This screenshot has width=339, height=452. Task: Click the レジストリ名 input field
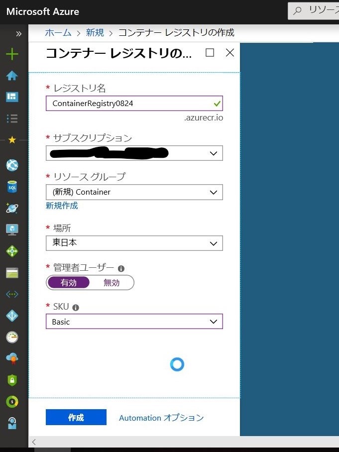coord(134,103)
